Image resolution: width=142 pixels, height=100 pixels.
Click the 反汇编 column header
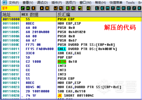point(99,15)
